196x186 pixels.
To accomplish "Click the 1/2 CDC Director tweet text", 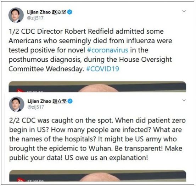I will click(x=90, y=50).
